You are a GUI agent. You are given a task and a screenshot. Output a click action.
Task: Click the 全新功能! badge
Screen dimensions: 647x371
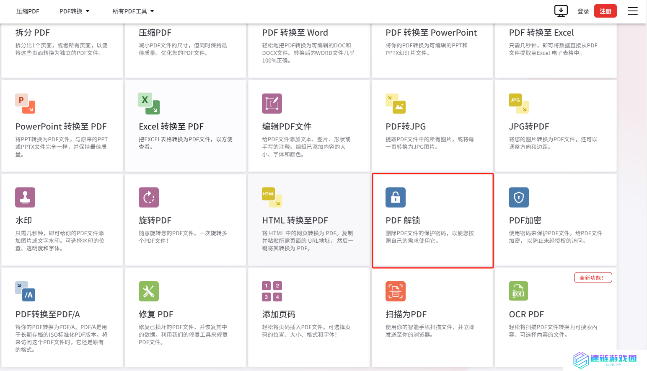coord(593,278)
